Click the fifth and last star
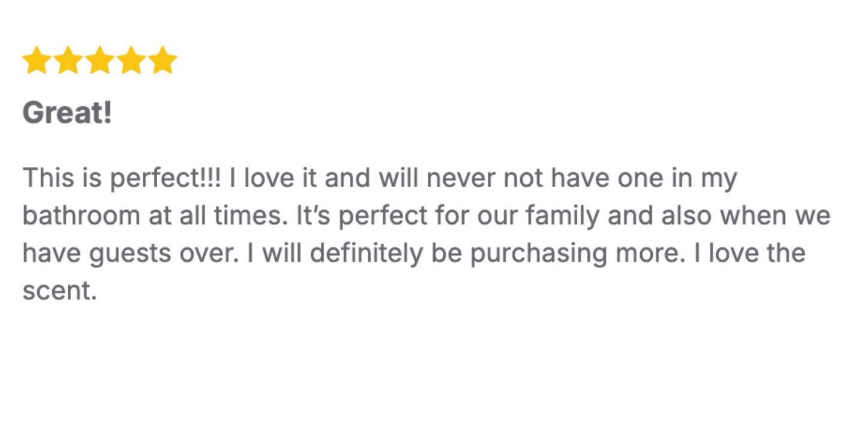Screen dimensions: 852x426 tap(162, 61)
